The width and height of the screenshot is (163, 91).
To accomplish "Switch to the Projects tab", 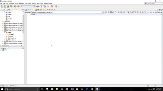I will (3, 10).
